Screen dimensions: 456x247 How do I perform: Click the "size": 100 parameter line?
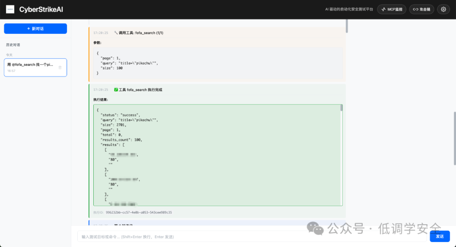(111, 68)
